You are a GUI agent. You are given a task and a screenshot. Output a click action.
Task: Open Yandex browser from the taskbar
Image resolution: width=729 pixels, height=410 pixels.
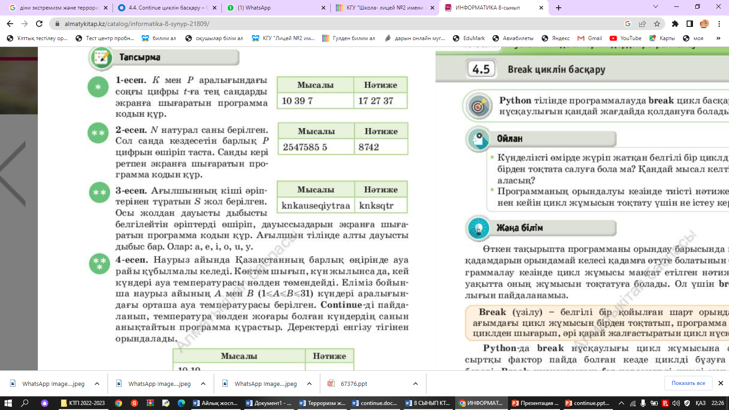134,403
